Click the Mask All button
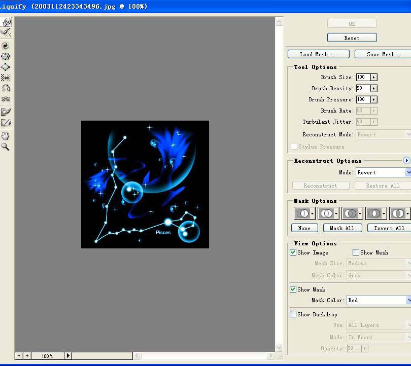This screenshot has width=411, height=366. click(x=342, y=228)
